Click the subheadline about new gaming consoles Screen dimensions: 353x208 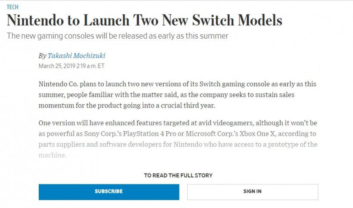coord(117,36)
